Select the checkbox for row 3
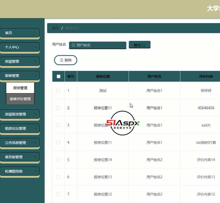Image resolution: width=220 pixels, height=203 pixels. (58, 125)
